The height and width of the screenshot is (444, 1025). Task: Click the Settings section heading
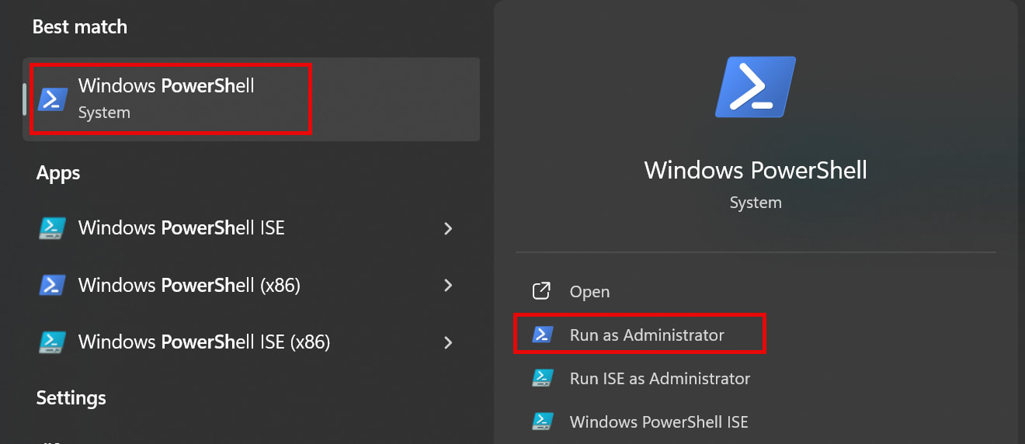(x=71, y=398)
